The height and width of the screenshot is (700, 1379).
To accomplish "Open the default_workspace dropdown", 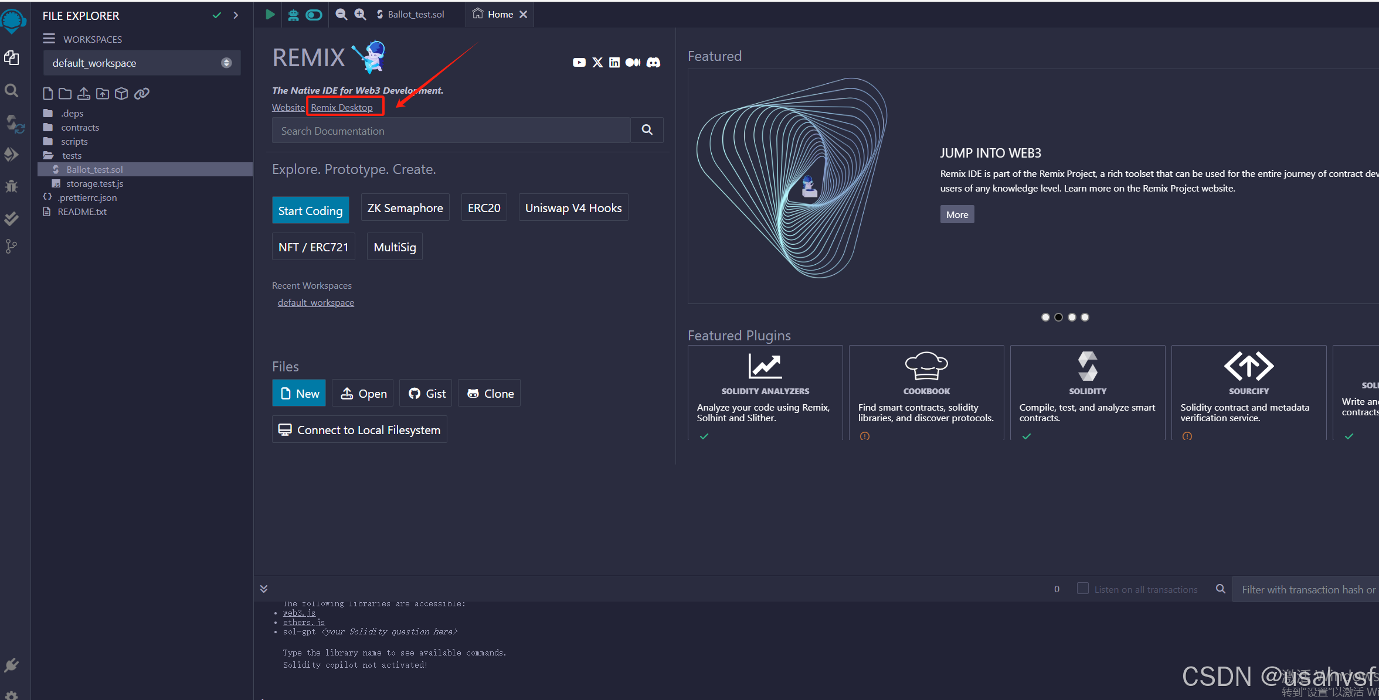I will [226, 63].
